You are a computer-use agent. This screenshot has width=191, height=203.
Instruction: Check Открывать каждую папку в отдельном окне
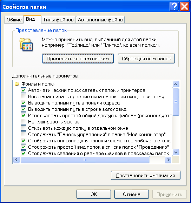click(x=24, y=128)
